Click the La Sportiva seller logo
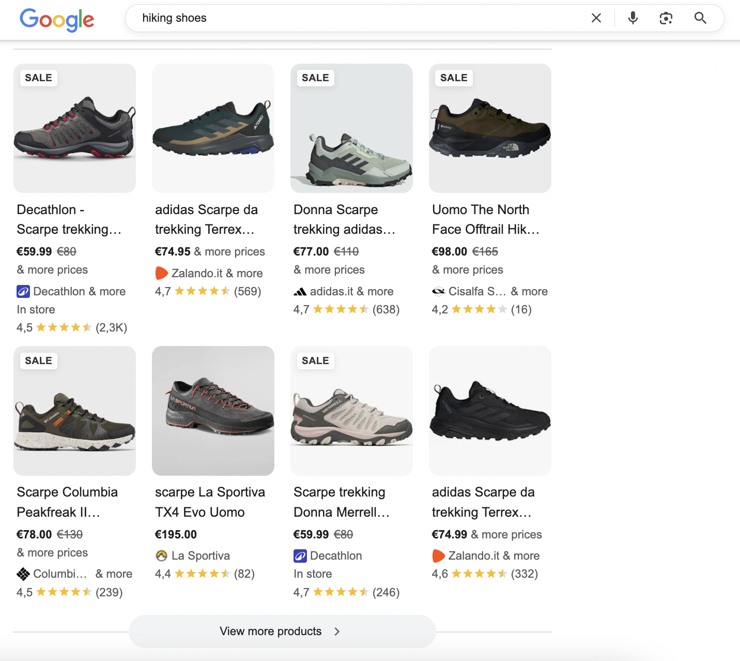 (x=162, y=556)
